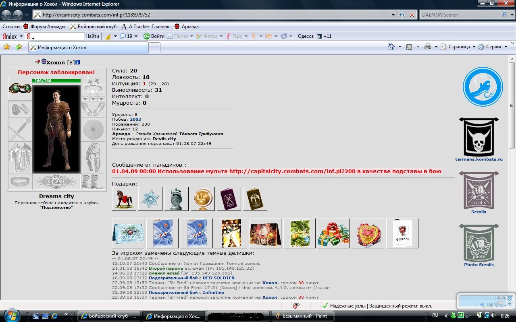The width and height of the screenshot is (516, 322).
Task: Click the Infinitive player link
Action: click(x=213, y=292)
